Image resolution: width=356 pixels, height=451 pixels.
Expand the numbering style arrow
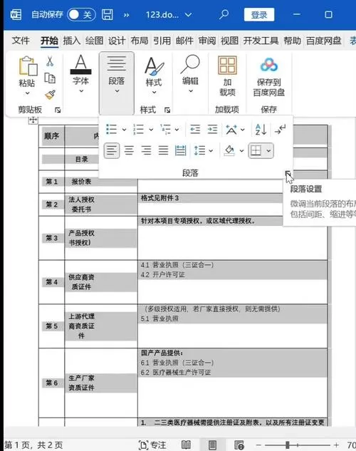(151, 130)
